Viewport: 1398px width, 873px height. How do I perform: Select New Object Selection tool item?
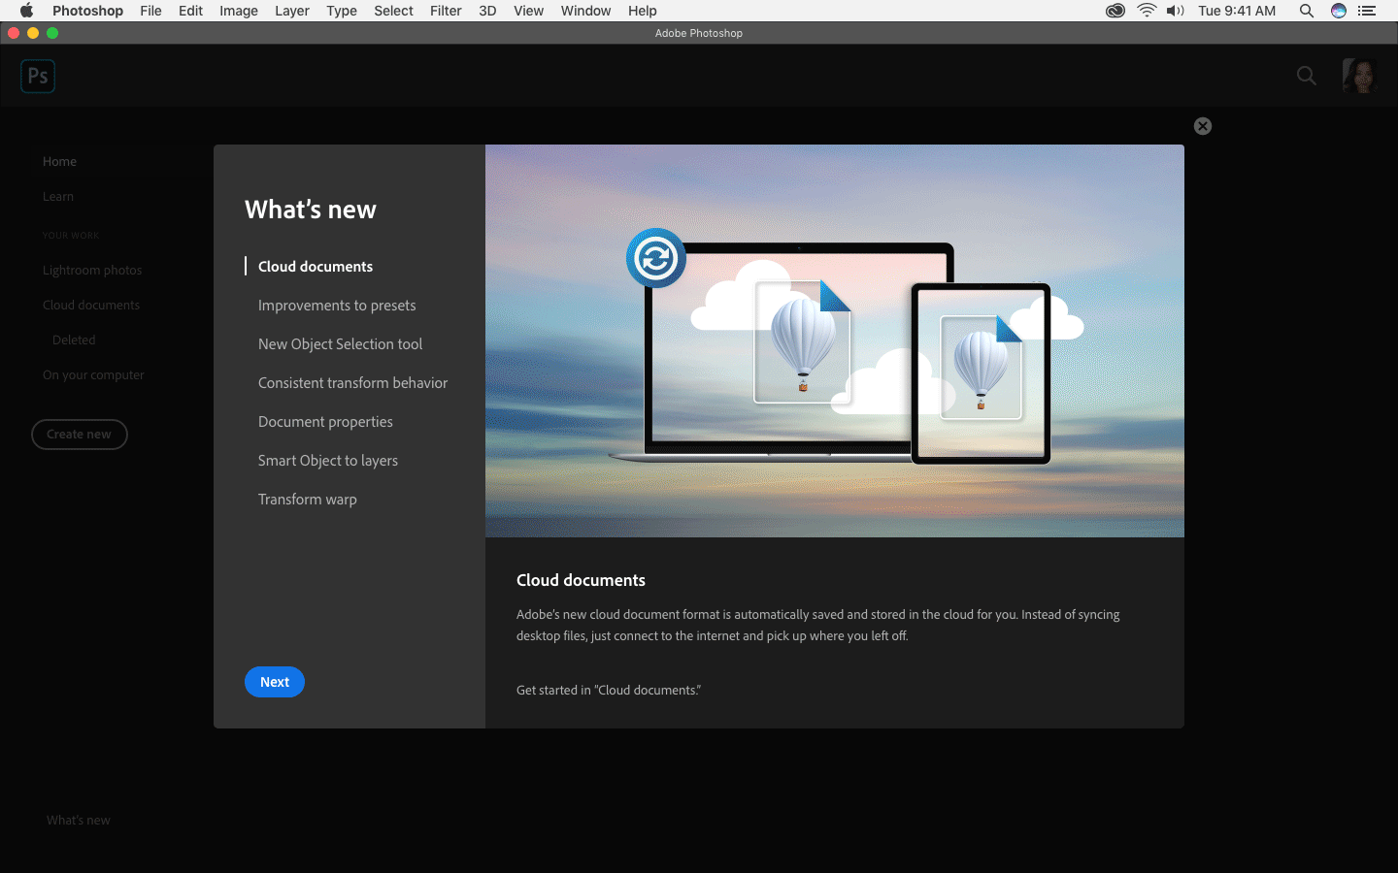340,344
